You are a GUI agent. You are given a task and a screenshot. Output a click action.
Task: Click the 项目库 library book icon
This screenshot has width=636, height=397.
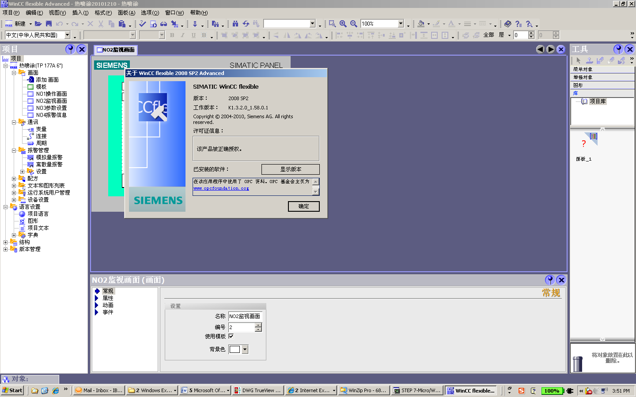pos(584,101)
